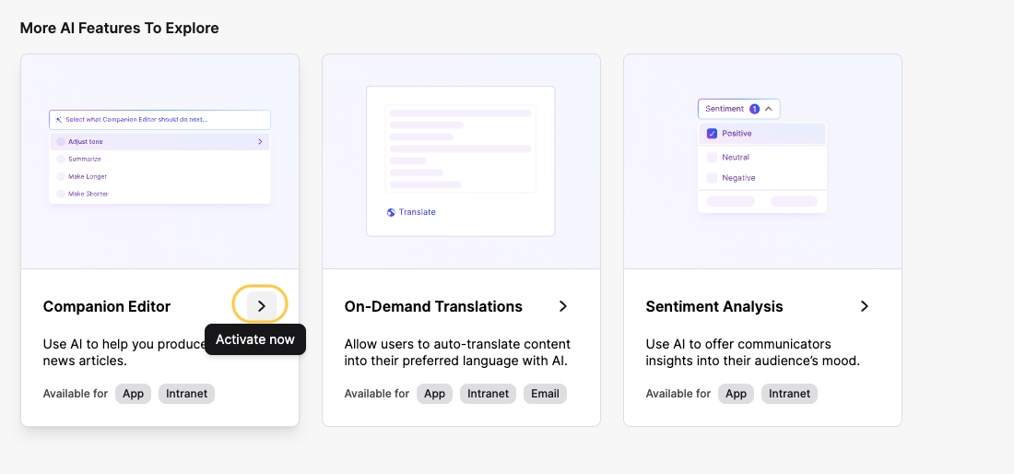Screen dimensions: 1014x474
Task: Click the Sentiment Analysis description text
Action: [753, 352]
